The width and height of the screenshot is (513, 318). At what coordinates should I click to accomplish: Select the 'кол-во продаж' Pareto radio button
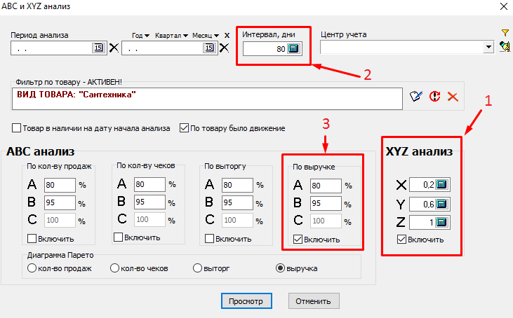[x=31, y=268]
